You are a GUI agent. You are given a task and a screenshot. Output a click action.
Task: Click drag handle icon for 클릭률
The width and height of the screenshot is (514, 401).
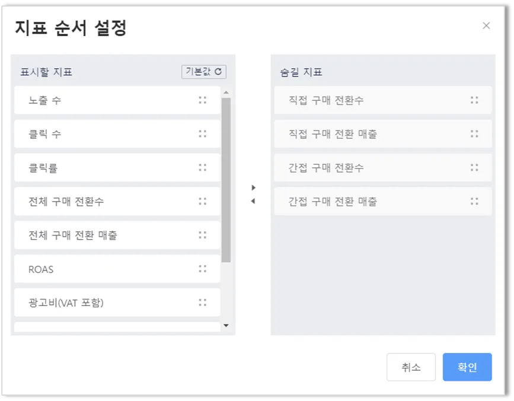click(x=203, y=168)
